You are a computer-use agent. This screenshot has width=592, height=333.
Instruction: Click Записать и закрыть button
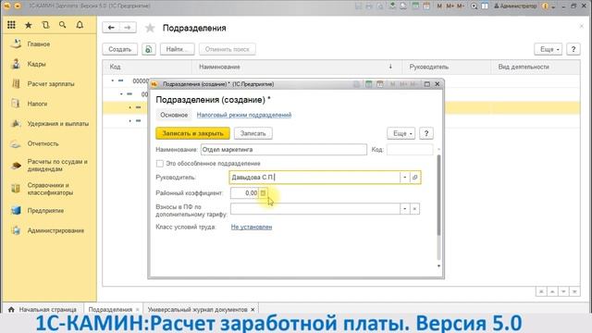tap(192, 133)
